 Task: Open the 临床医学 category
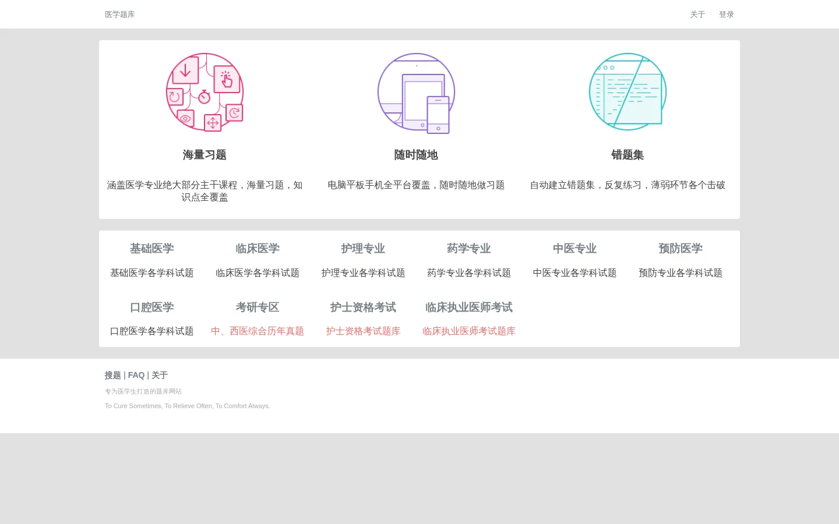pos(258,249)
